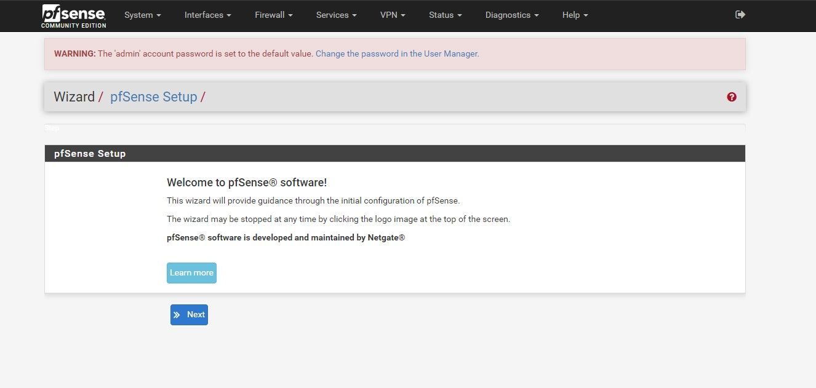Click the pfSense Setup breadcrumb link

pos(153,97)
